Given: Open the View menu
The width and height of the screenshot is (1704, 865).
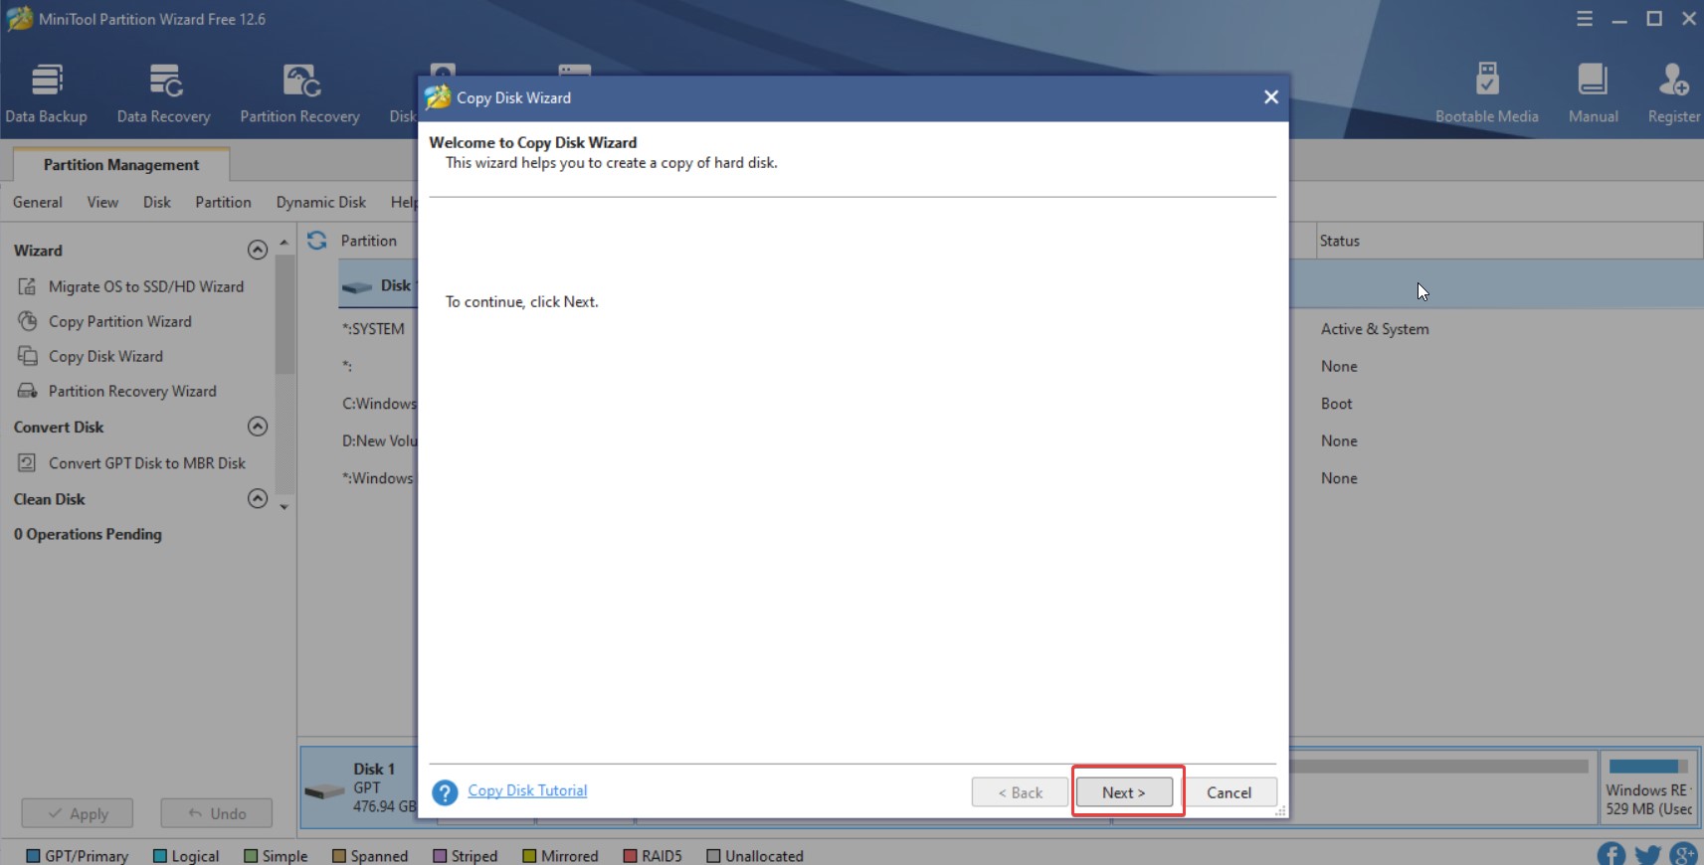Looking at the screenshot, I should 102,202.
